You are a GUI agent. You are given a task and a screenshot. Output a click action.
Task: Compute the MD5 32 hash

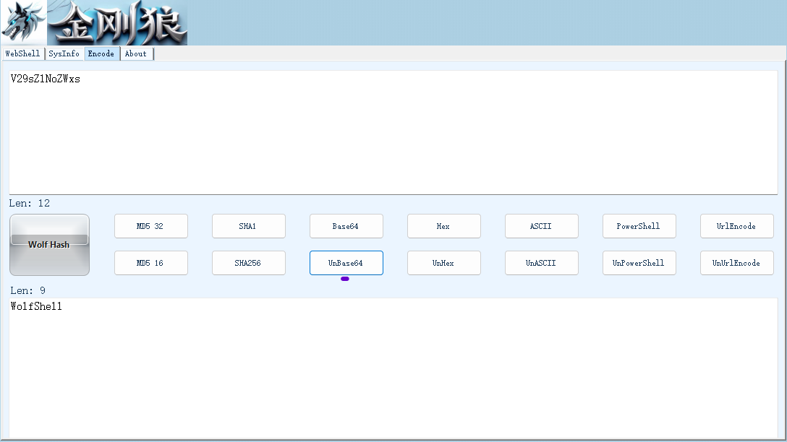click(x=151, y=226)
